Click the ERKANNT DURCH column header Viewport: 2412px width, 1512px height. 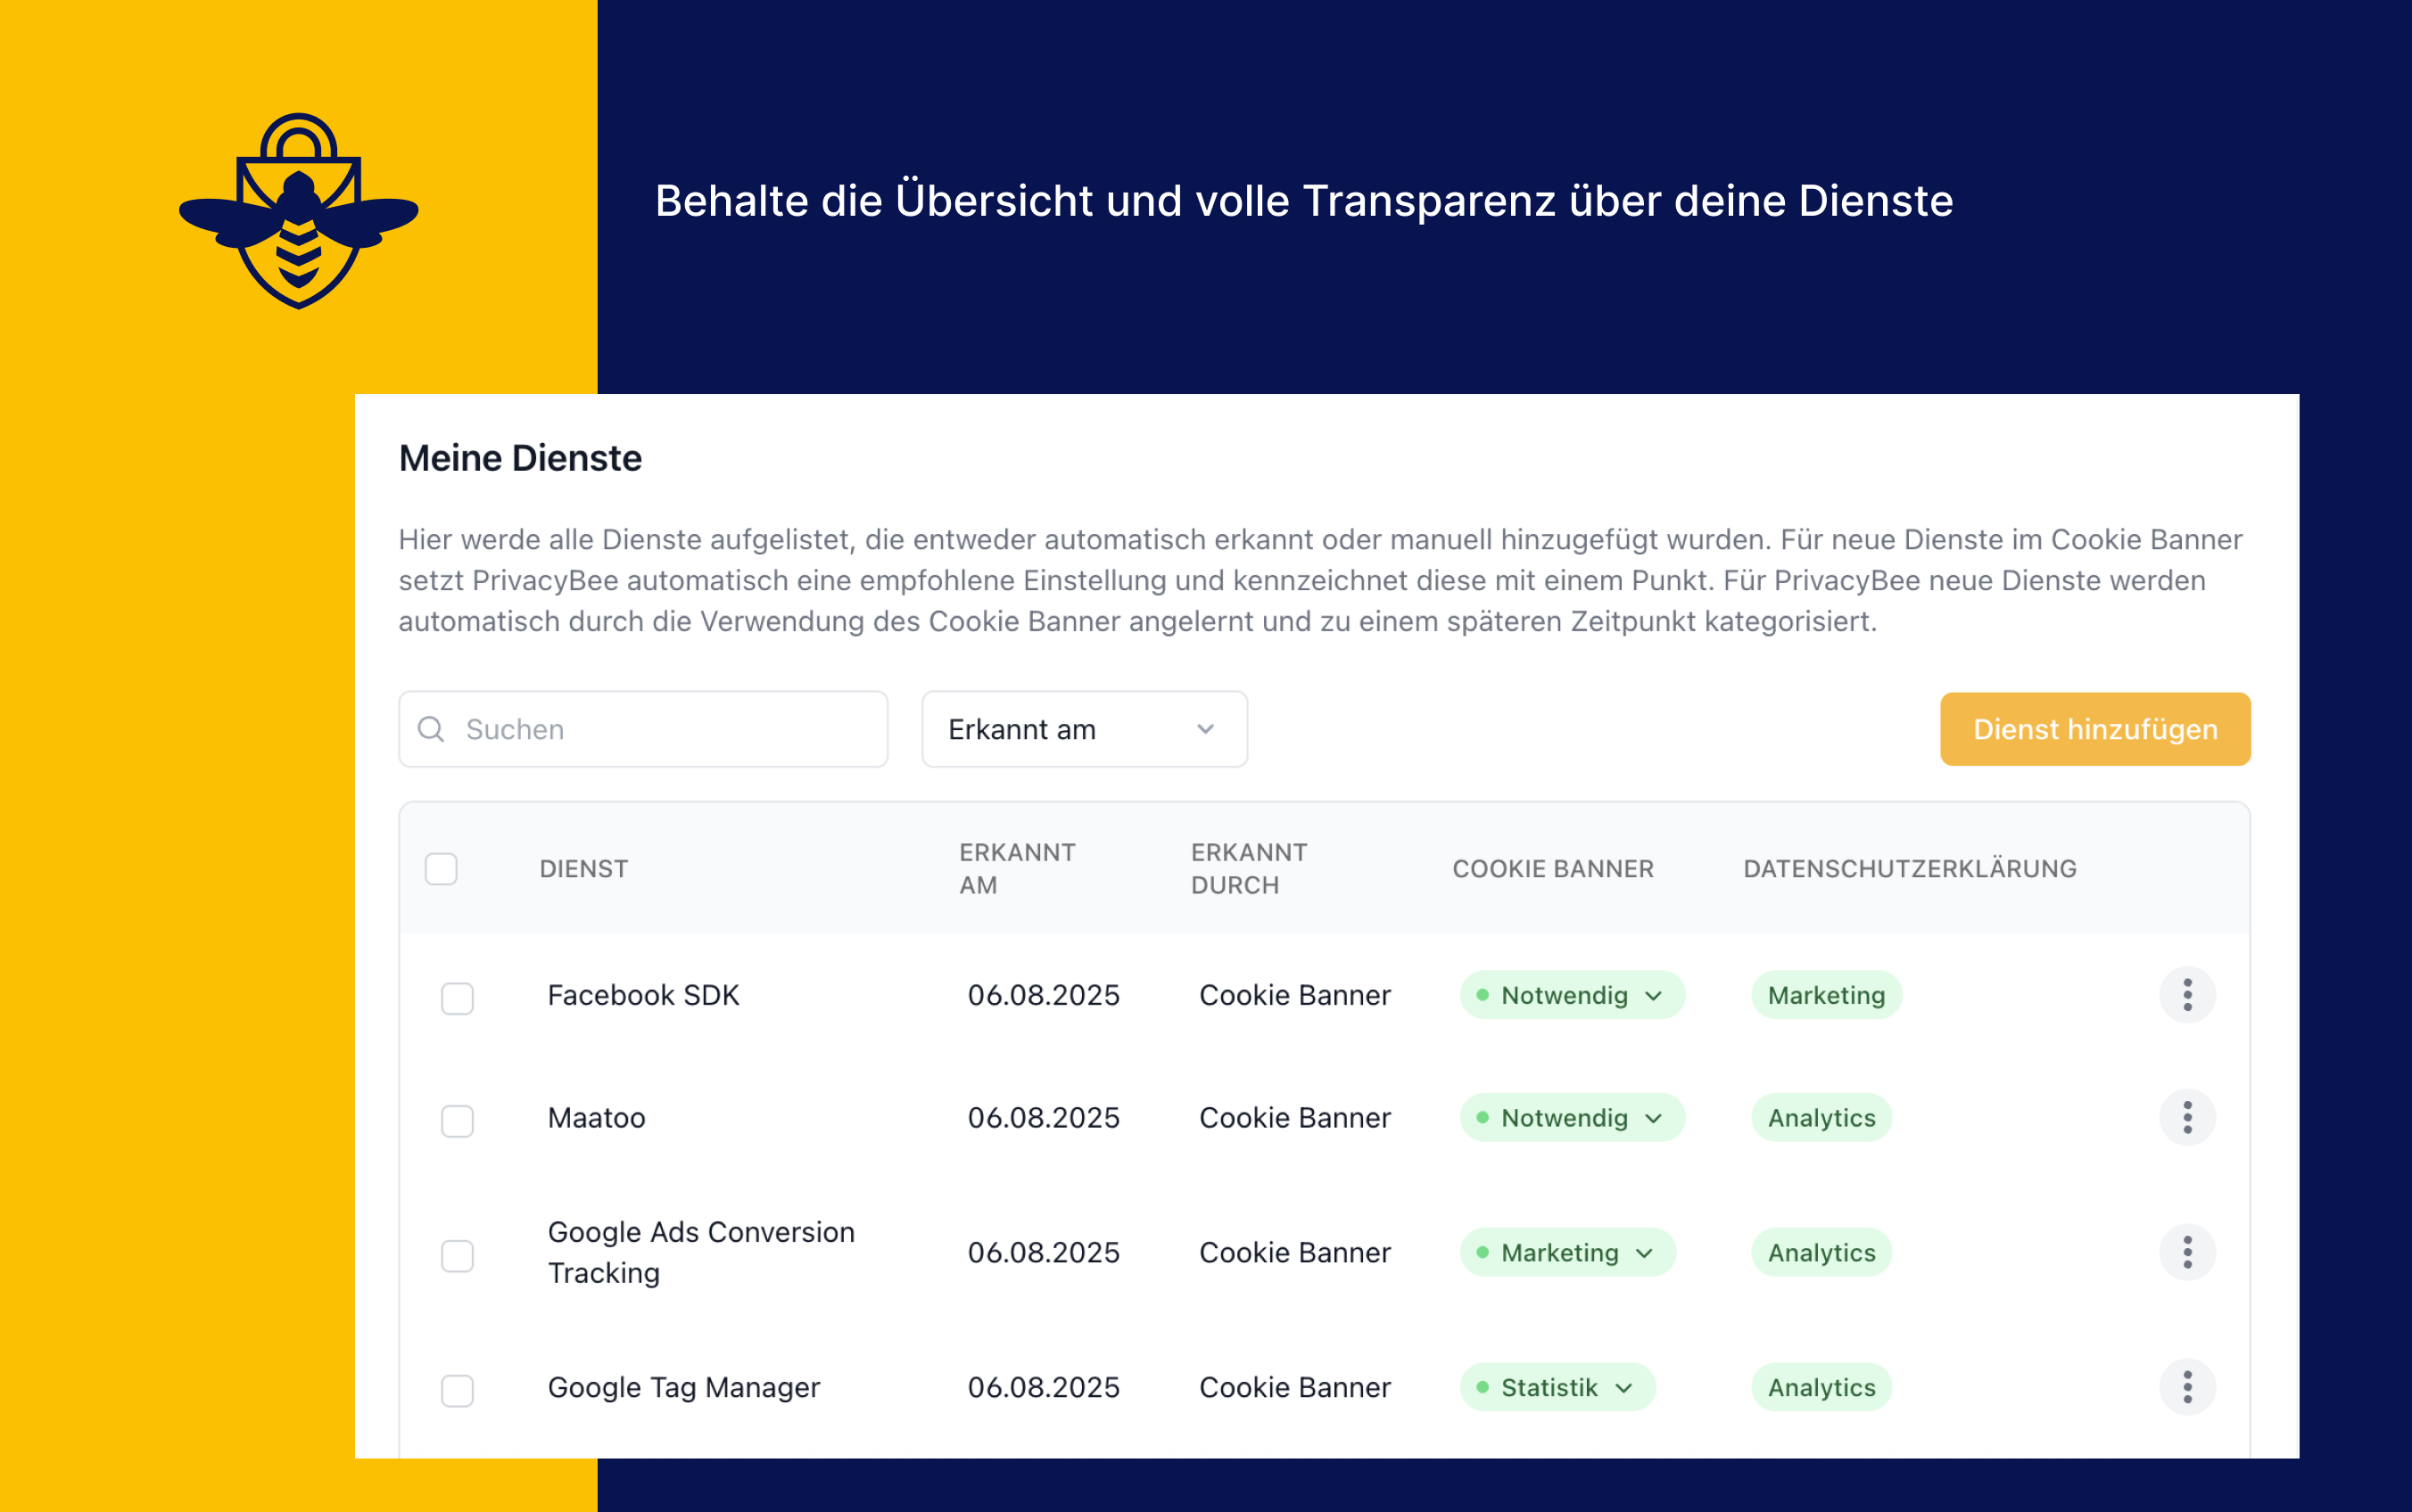click(x=1249, y=869)
